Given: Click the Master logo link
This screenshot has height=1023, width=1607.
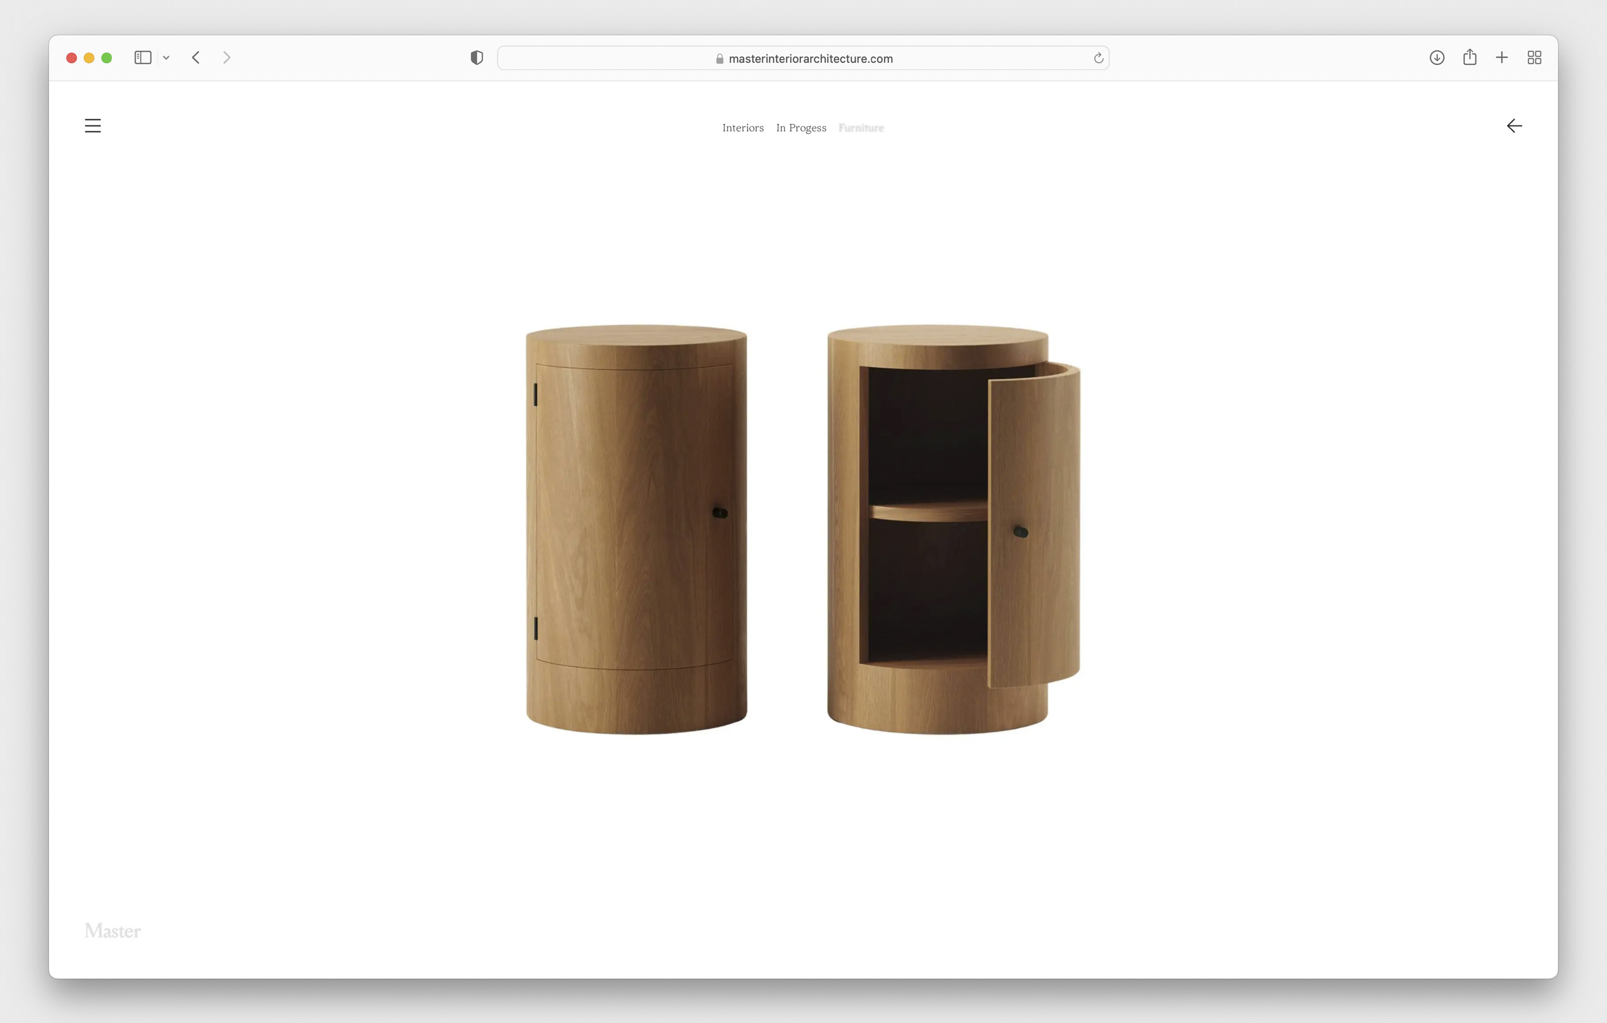Looking at the screenshot, I should [x=112, y=930].
